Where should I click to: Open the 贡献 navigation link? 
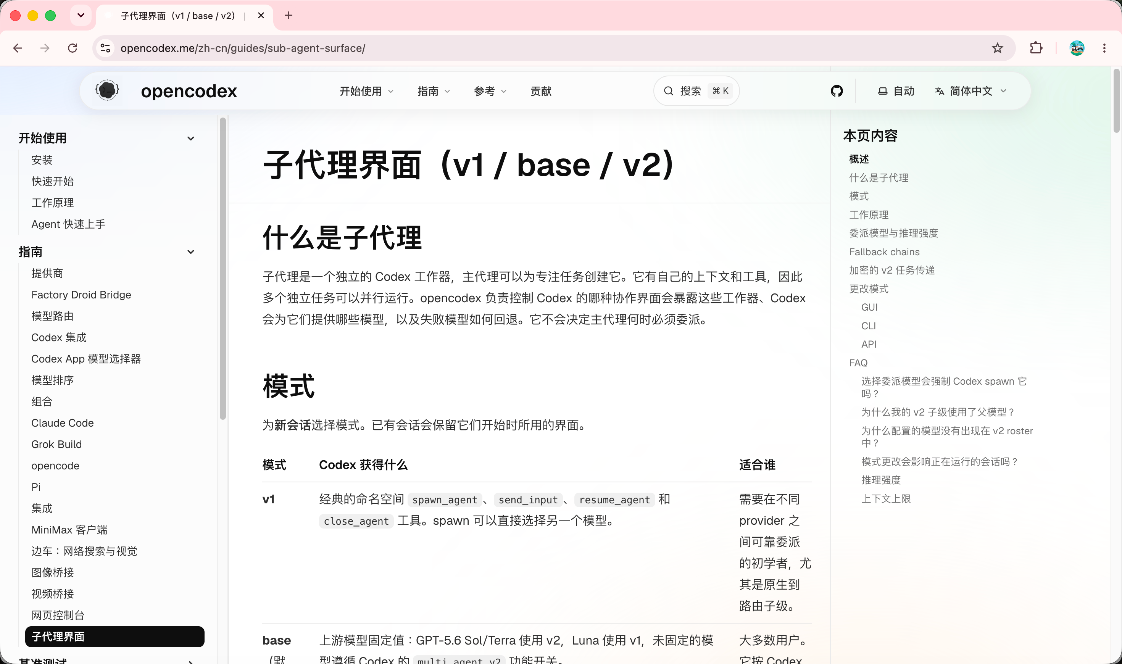[541, 91]
